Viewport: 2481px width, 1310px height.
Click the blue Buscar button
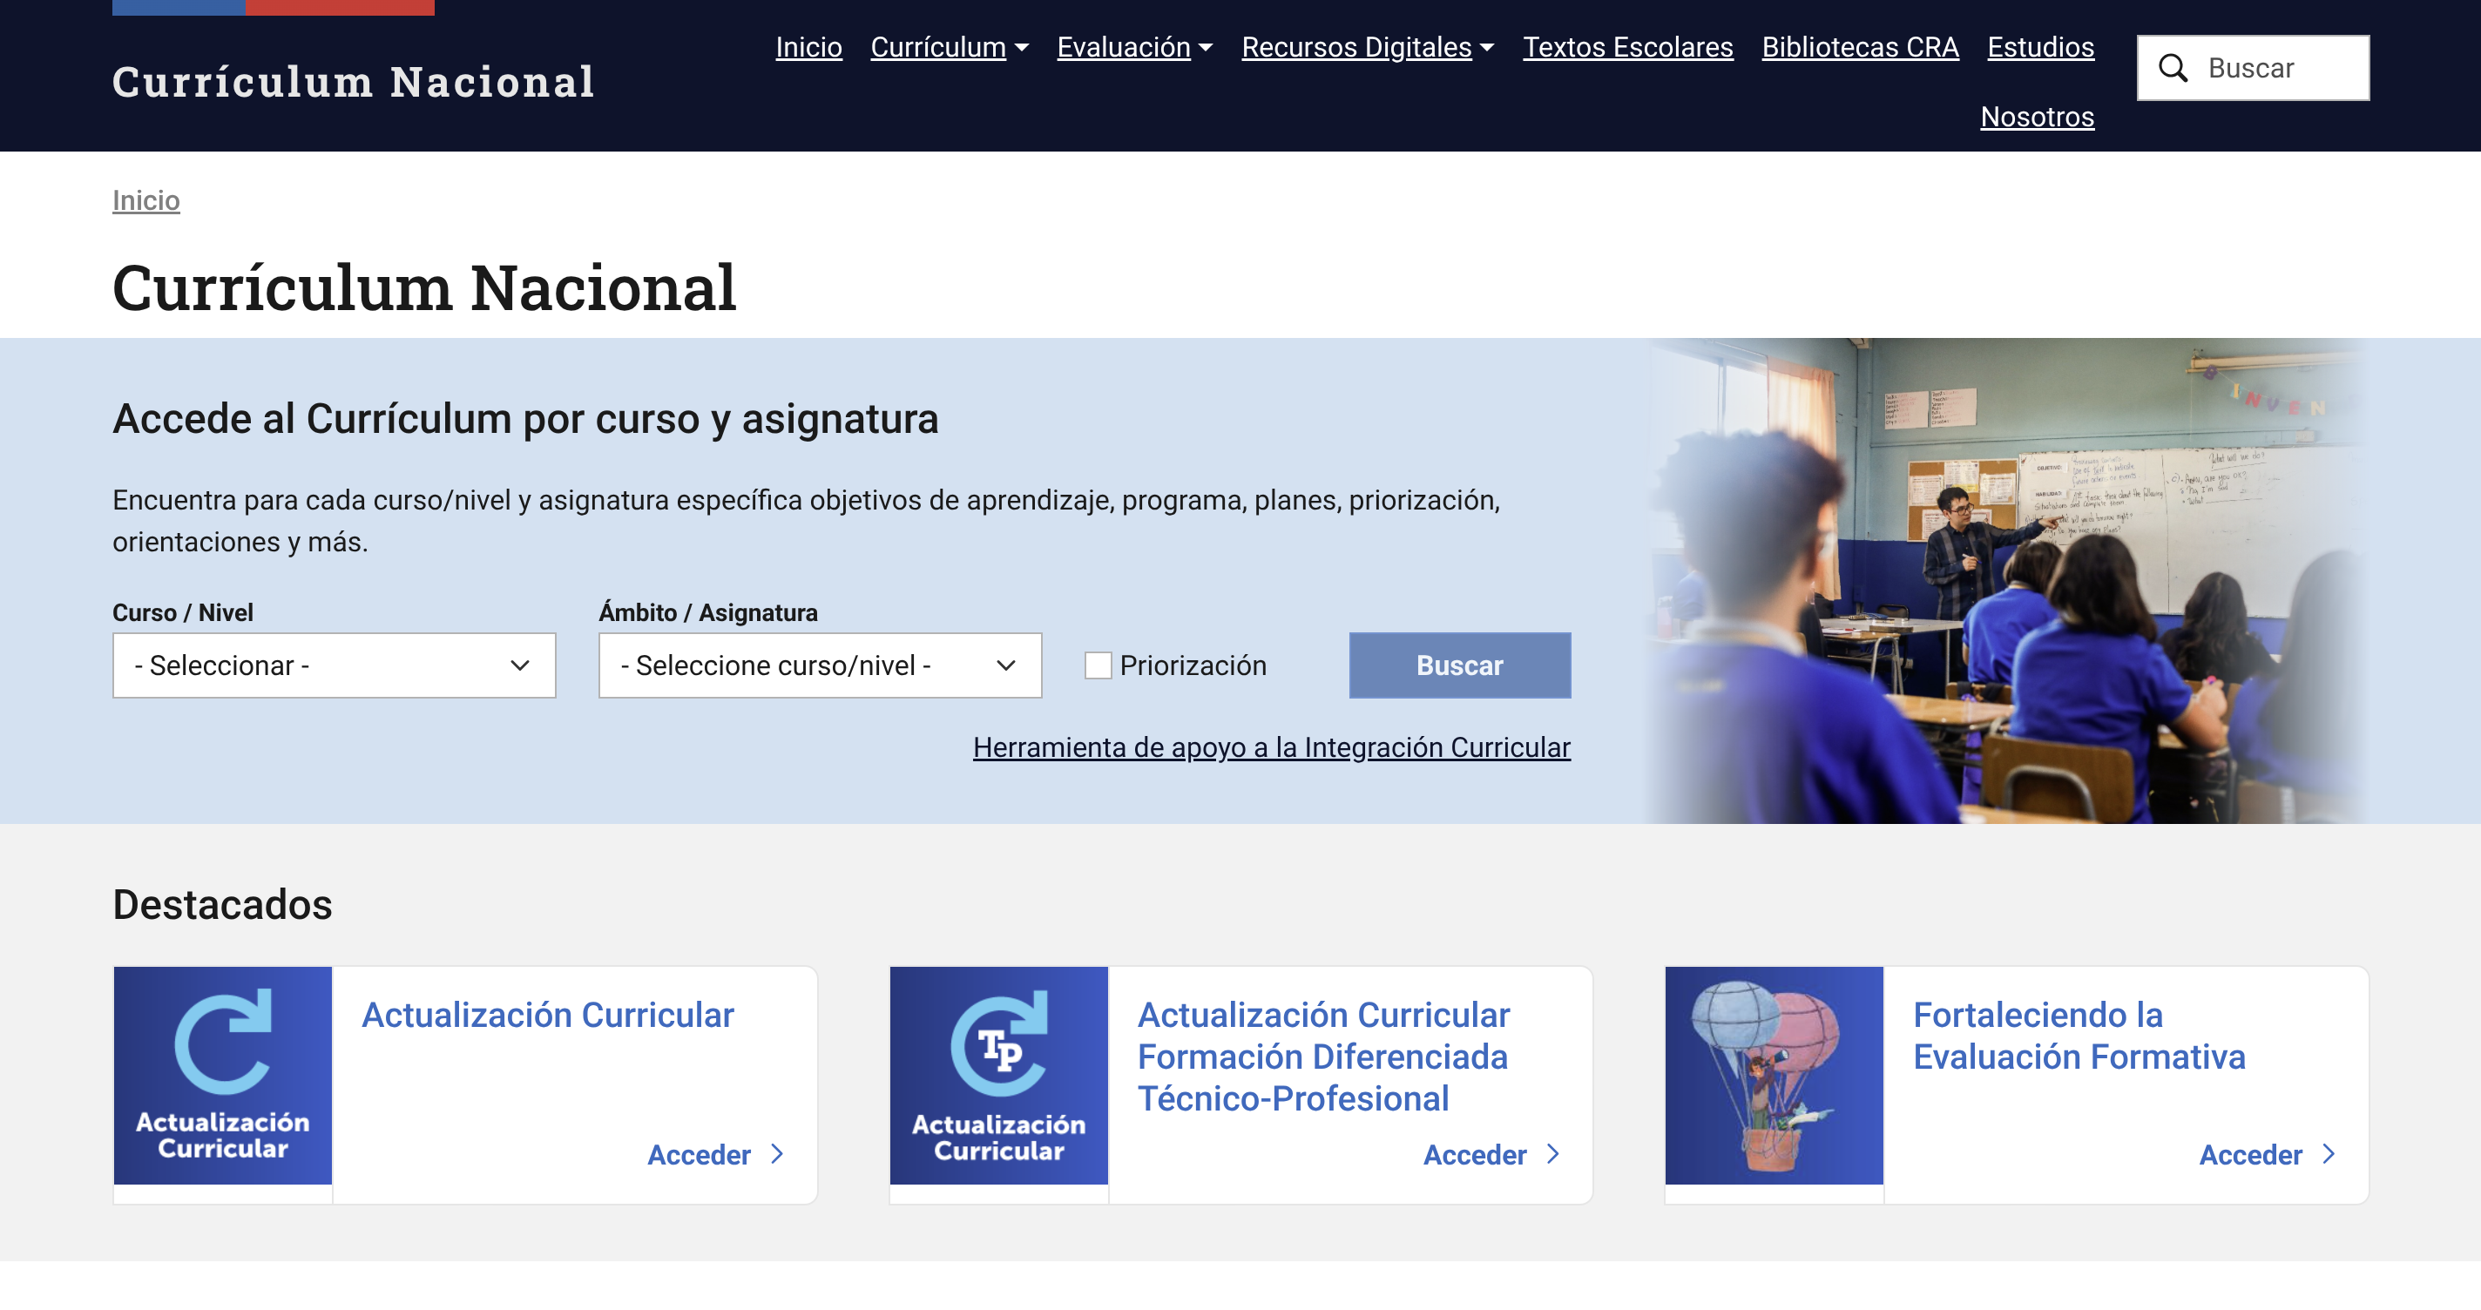[1460, 665]
